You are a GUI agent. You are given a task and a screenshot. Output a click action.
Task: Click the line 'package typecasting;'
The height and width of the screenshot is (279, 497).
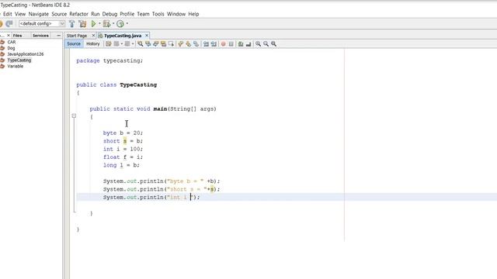point(109,60)
